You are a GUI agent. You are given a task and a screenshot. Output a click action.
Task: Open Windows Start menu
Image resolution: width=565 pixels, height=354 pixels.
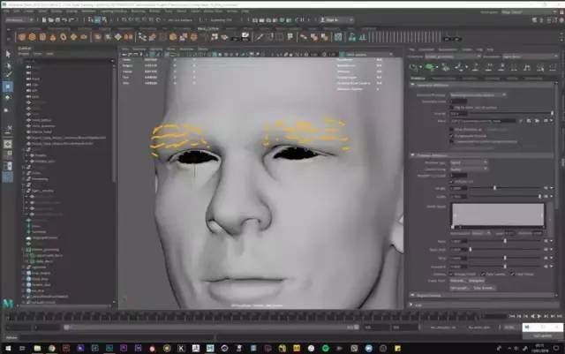tap(8, 348)
